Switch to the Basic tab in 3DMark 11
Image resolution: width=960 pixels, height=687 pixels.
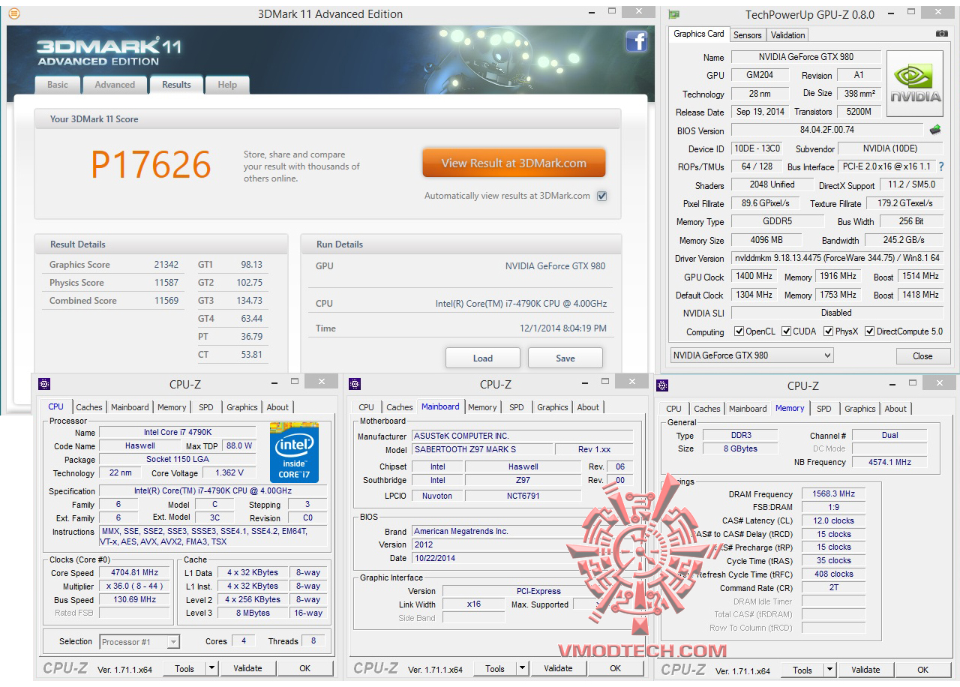(x=58, y=85)
